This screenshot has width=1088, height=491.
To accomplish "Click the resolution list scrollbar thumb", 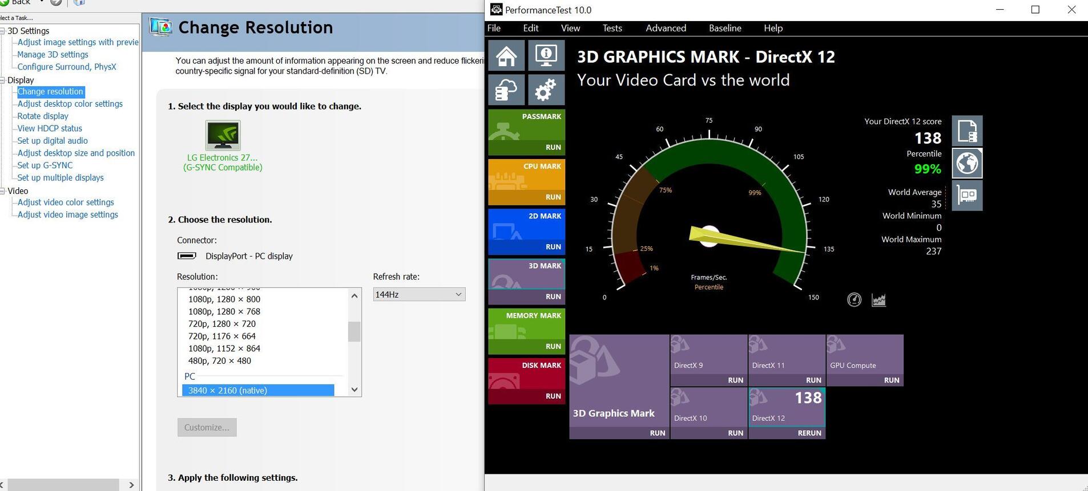I will [x=354, y=331].
